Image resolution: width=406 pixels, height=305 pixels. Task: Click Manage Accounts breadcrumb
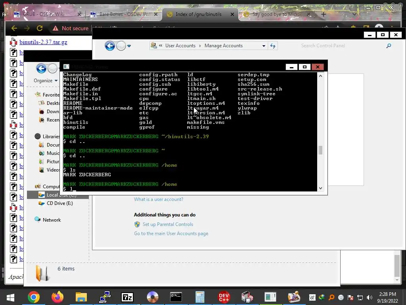tap(224, 46)
